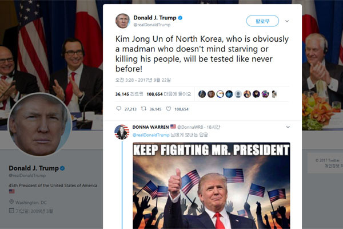Open the tweet options chevron dropdown
The height and width of the screenshot is (229, 343).
tap(287, 21)
